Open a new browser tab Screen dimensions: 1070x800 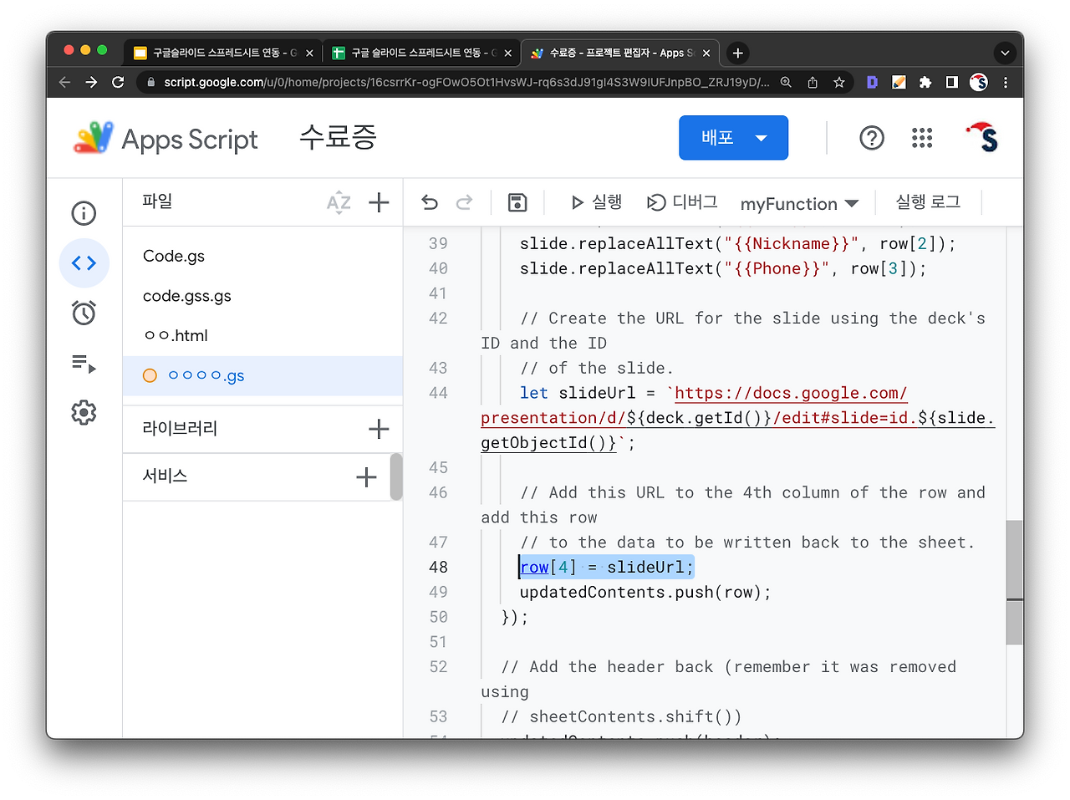[737, 53]
